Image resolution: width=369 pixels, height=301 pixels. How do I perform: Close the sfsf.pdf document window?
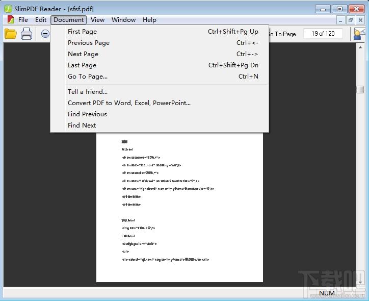pos(360,20)
